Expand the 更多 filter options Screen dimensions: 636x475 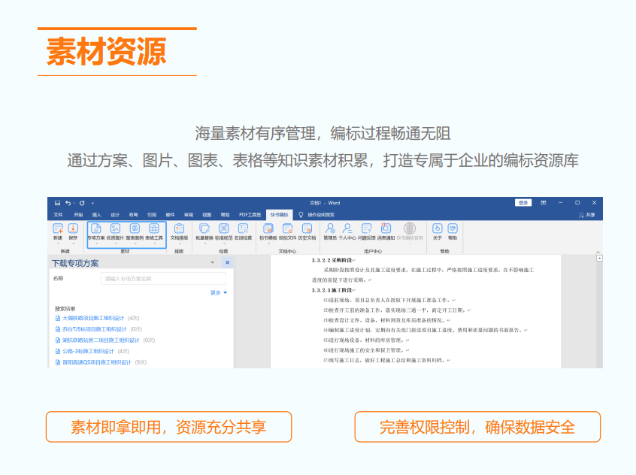[x=219, y=292]
